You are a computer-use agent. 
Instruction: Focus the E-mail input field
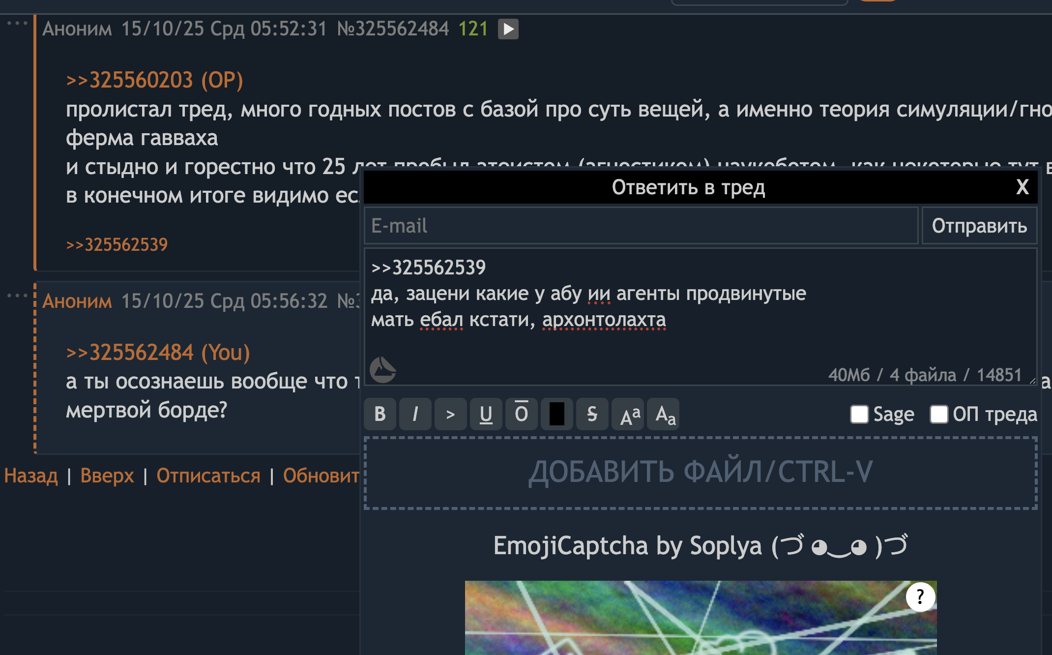point(641,226)
